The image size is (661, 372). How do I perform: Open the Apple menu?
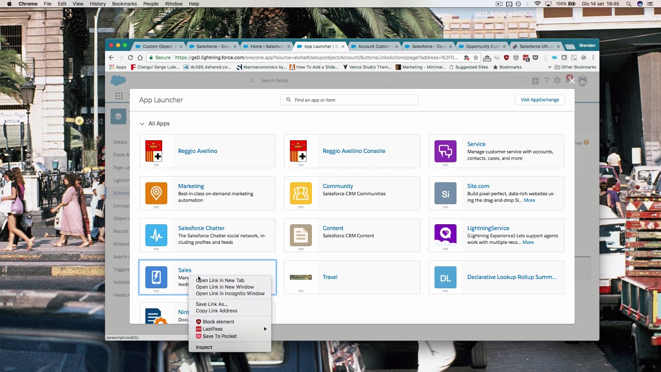(9, 4)
